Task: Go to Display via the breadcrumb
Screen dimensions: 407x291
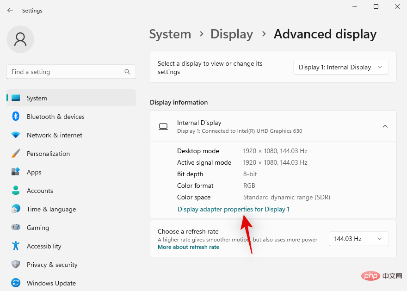Action: click(232, 34)
